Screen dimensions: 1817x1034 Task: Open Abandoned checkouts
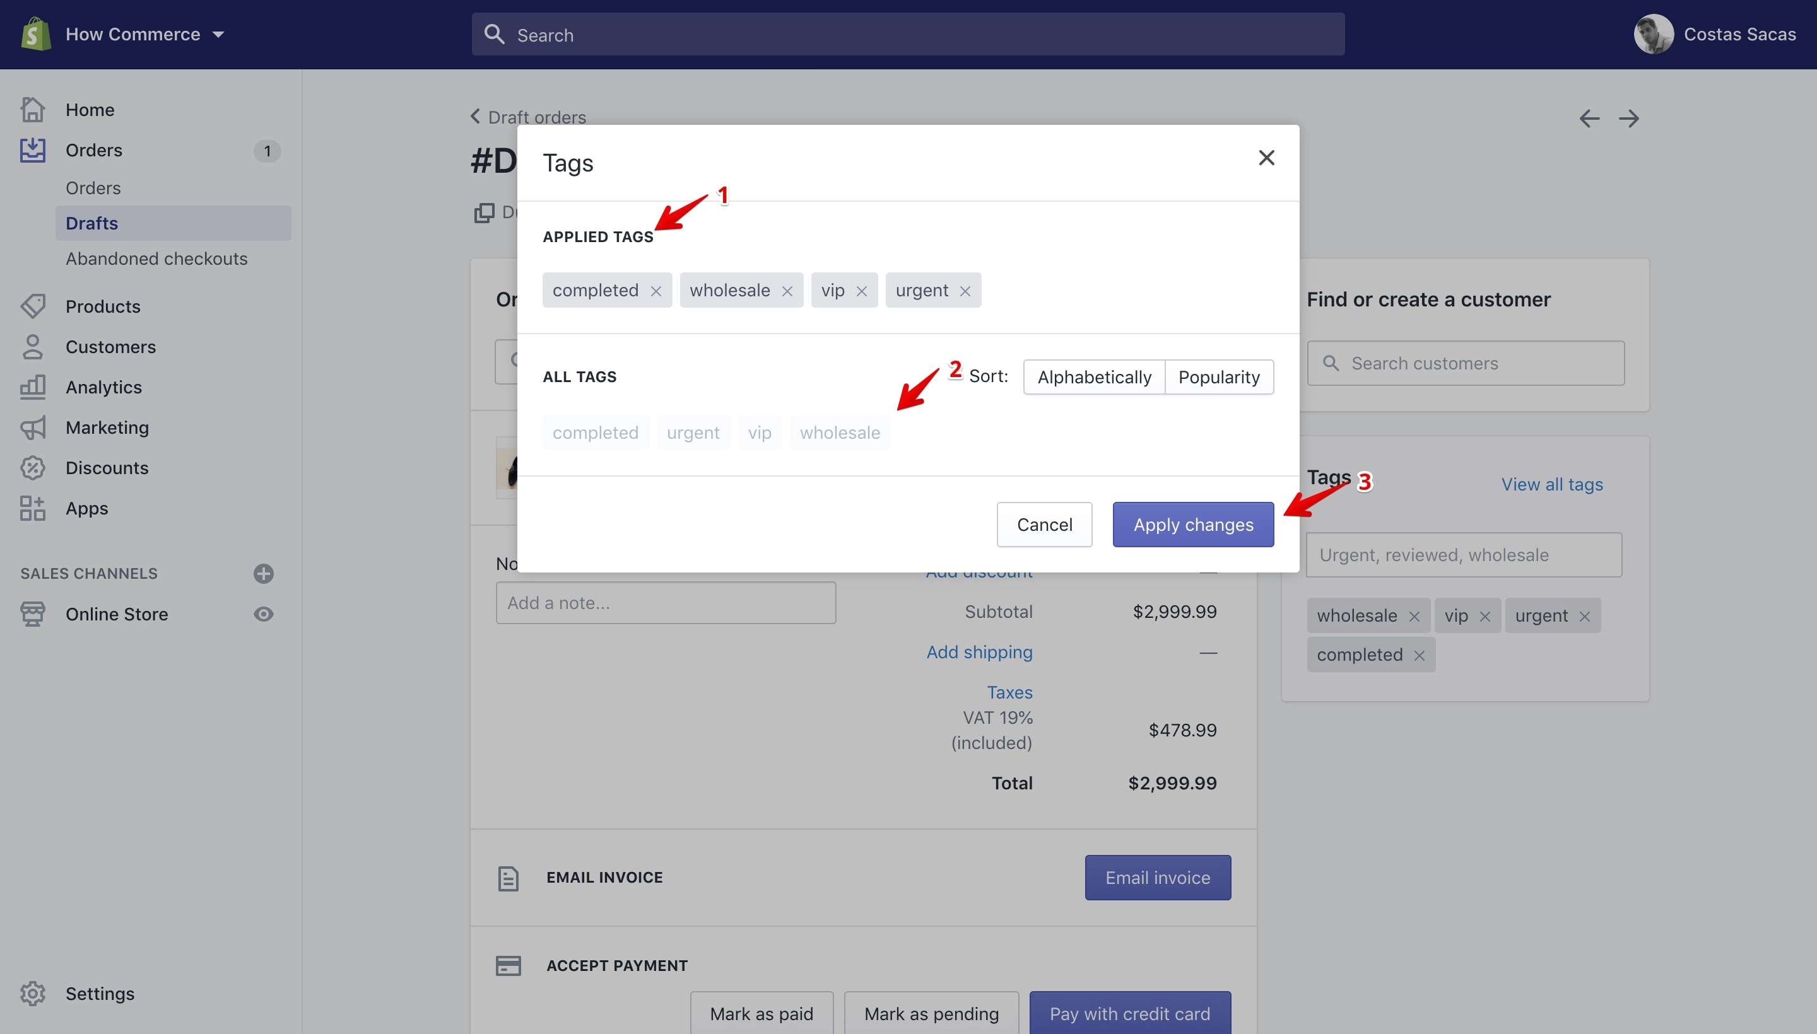point(156,258)
